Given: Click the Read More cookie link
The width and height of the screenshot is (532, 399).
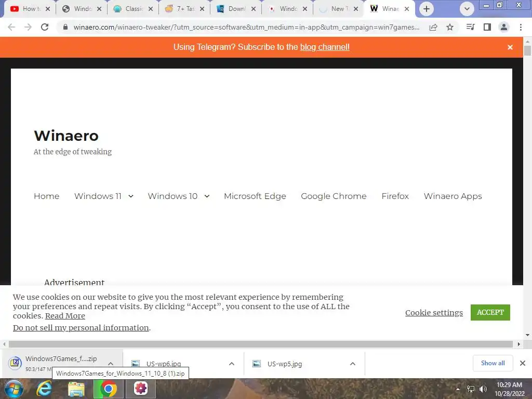Looking at the screenshot, I should coord(65,316).
